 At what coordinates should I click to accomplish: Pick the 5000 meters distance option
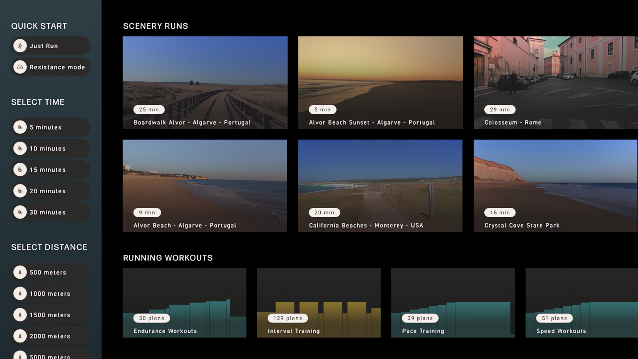[x=50, y=355]
